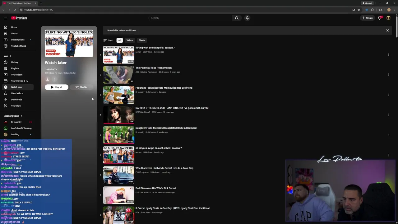Open History in sidebar
Screen dimensions: 398x224
[17, 62]
